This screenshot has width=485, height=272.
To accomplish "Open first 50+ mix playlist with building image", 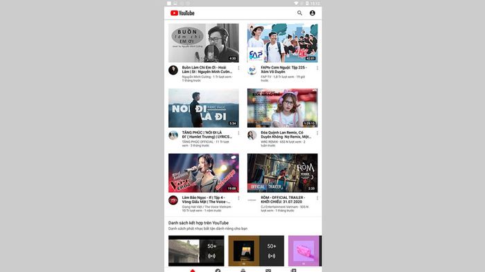I will point(196,251).
